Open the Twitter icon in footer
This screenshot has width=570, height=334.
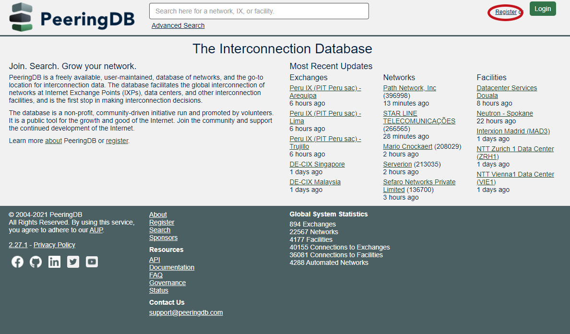pyautogui.click(x=73, y=262)
